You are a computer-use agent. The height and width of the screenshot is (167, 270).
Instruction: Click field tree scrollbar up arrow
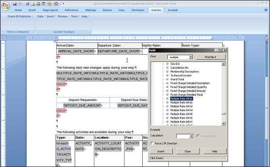pyautogui.click(x=223, y=64)
